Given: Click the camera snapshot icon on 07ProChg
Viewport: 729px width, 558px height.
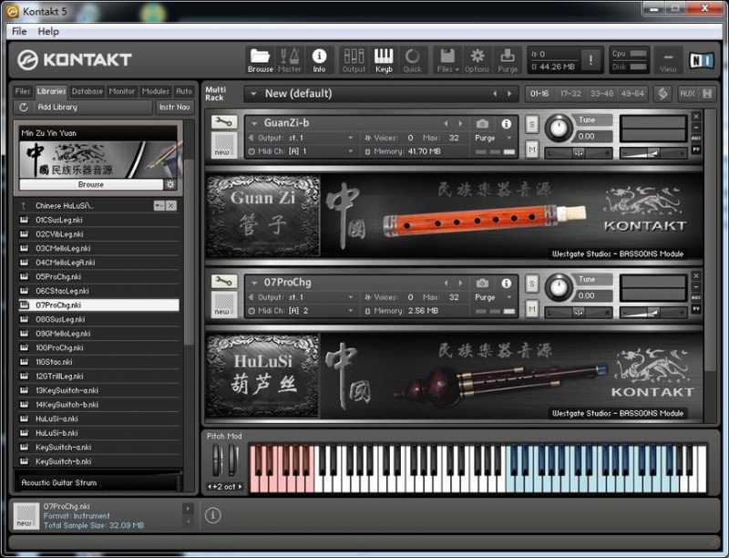Looking at the screenshot, I should coord(482,283).
